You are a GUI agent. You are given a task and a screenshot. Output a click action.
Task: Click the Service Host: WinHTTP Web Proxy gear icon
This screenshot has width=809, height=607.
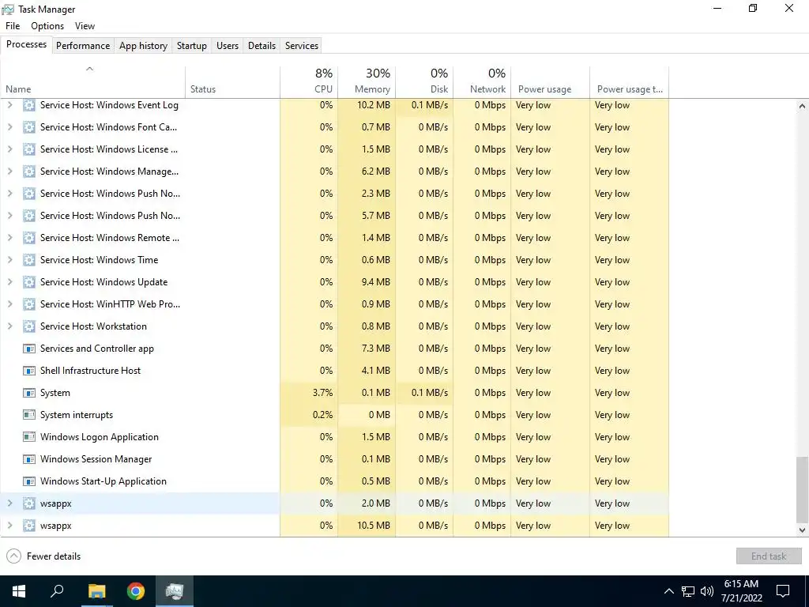click(29, 304)
